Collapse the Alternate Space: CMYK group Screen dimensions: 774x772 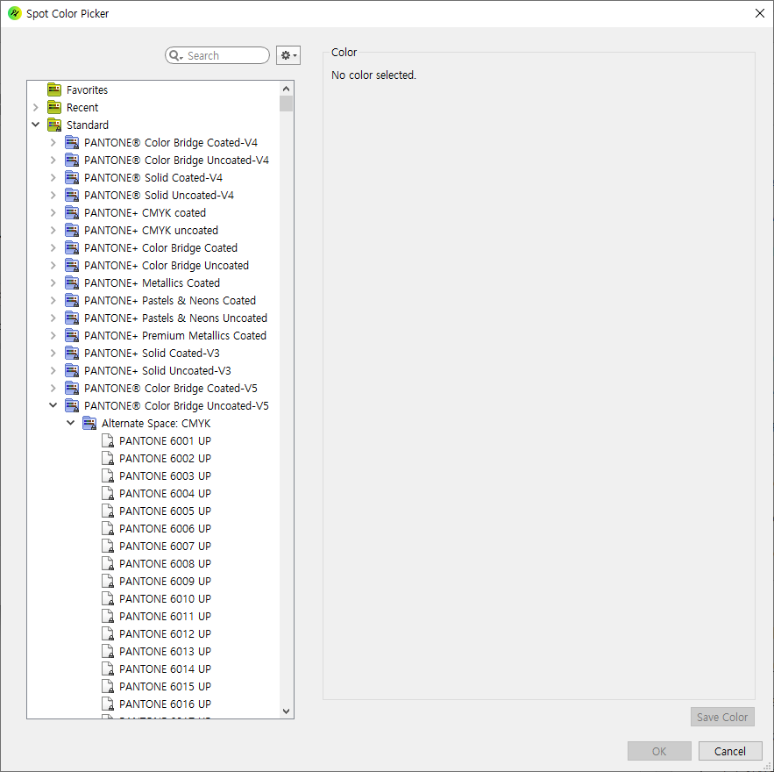pos(71,423)
